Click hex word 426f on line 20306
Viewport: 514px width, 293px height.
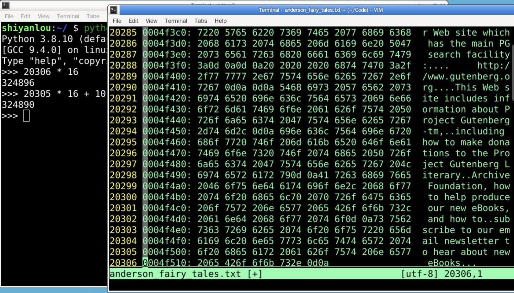[235, 263]
